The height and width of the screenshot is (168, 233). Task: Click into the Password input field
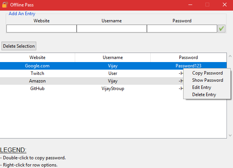point(182,28)
